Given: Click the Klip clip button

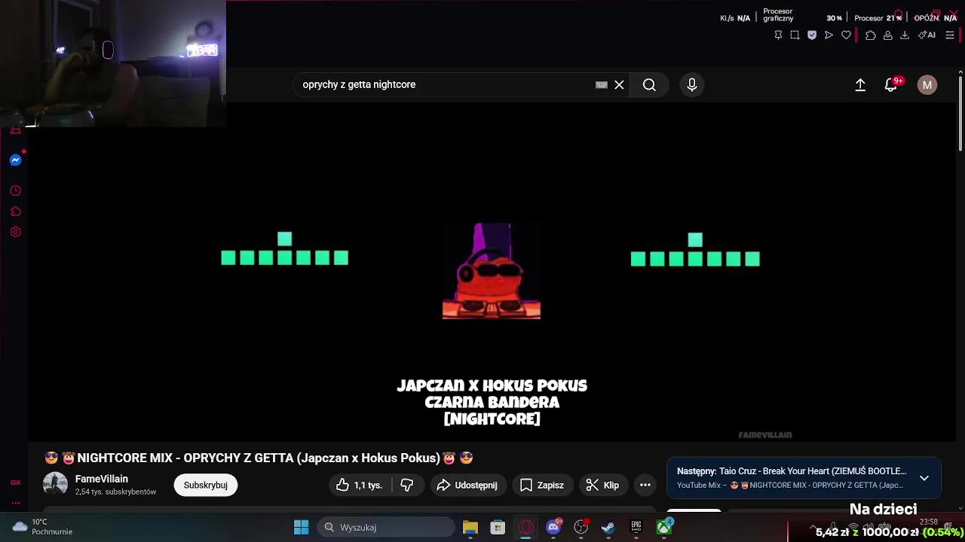Looking at the screenshot, I should (x=603, y=486).
